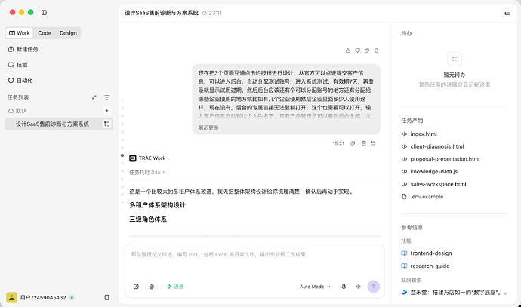This screenshot has height=307, width=521.
Task: Give a thumbs down to the response
Action: 357,51
